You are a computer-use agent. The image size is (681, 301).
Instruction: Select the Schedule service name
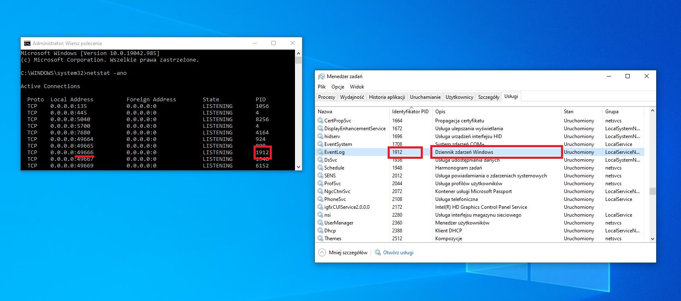(x=334, y=168)
